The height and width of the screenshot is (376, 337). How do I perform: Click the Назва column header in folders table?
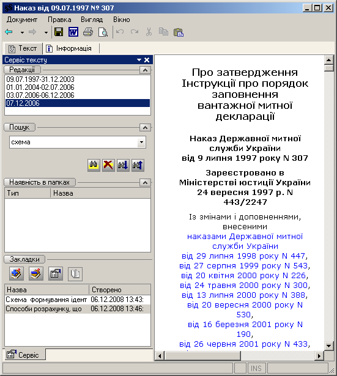[x=100, y=193]
